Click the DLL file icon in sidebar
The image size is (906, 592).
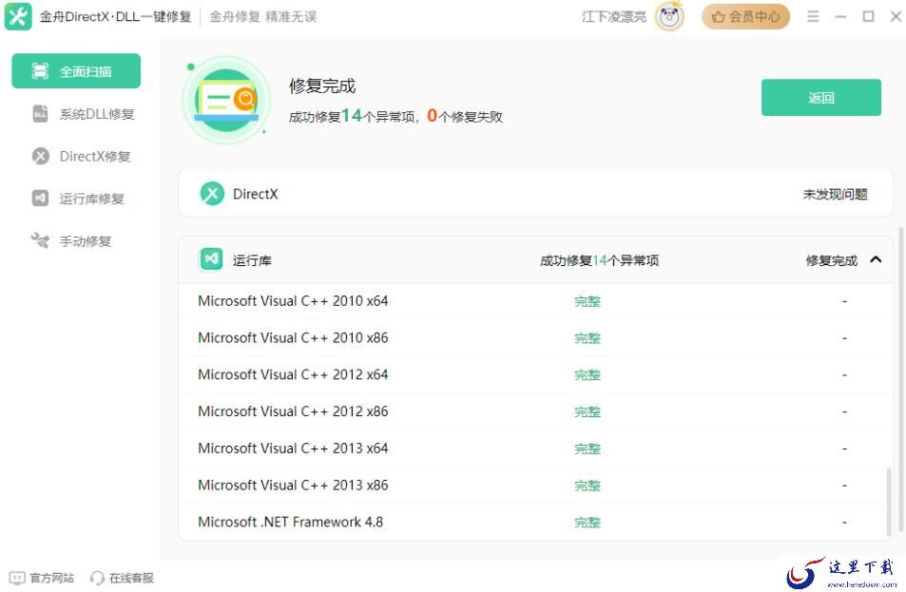pos(40,114)
